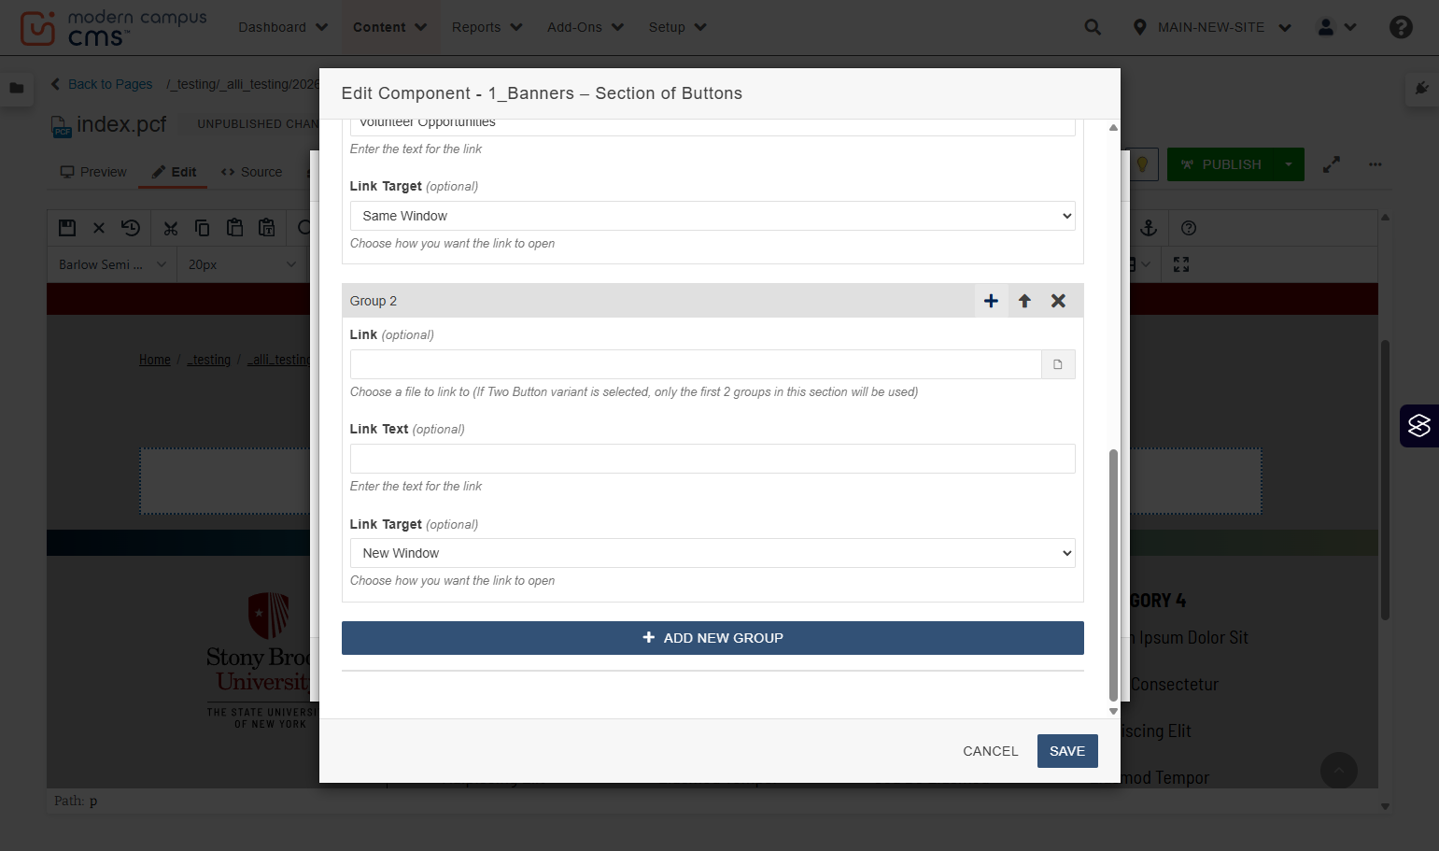
Task: Open the Add-Ons menu
Action: point(585,27)
